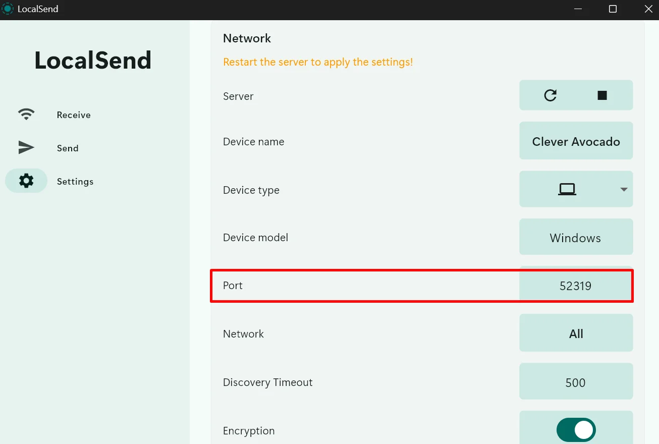Stop the server with square icon
Viewport: 659px width, 444px height.
602,95
